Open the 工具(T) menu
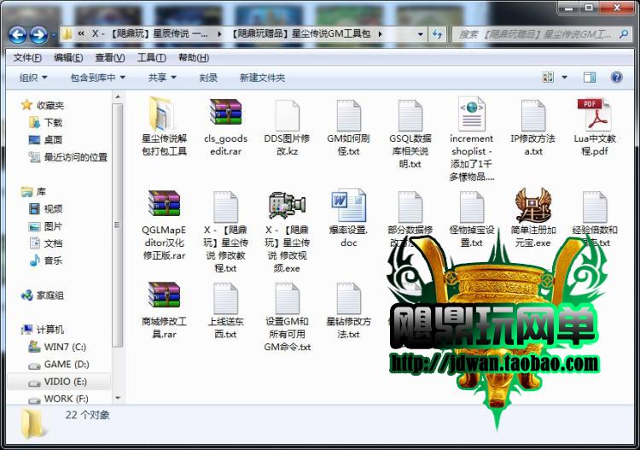The image size is (640, 450). pyautogui.click(x=151, y=57)
